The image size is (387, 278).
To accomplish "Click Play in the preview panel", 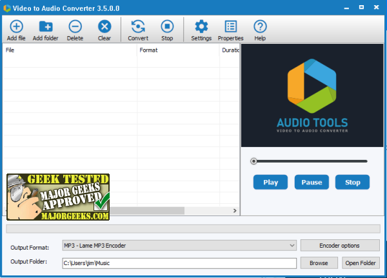I will (270, 182).
